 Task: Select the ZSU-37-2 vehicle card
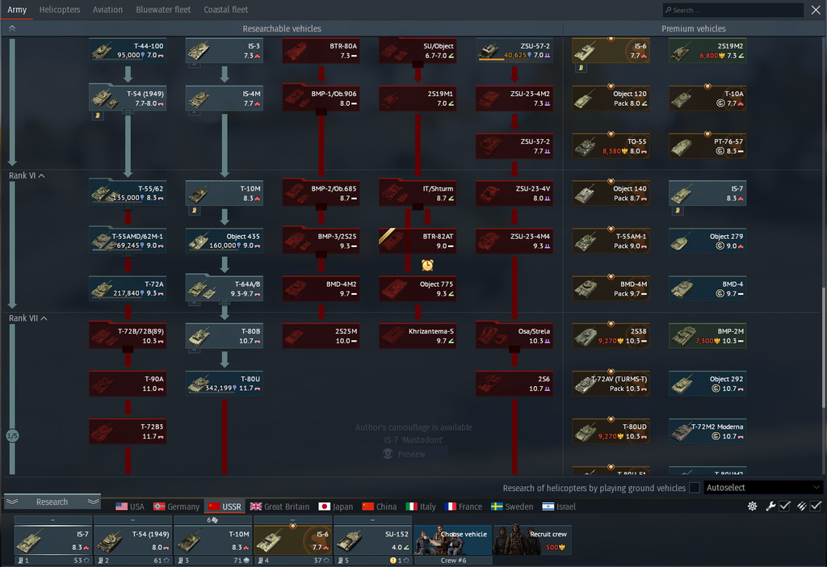(x=514, y=145)
